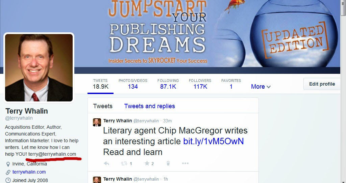This screenshot has height=183, width=346.
Task: Click the Edit profile button
Action: tap(322, 84)
